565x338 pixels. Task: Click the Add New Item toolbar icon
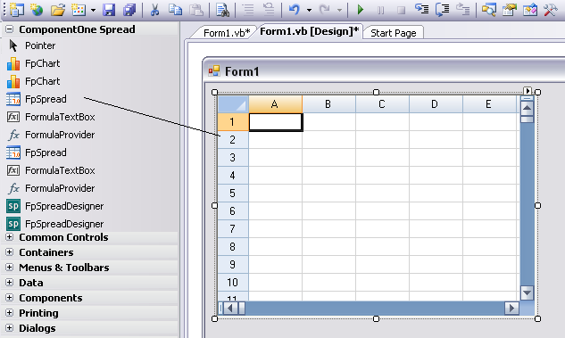click(x=79, y=10)
